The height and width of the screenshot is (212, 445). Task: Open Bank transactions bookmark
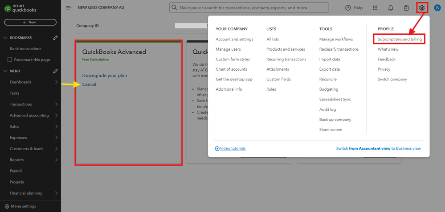click(25, 49)
